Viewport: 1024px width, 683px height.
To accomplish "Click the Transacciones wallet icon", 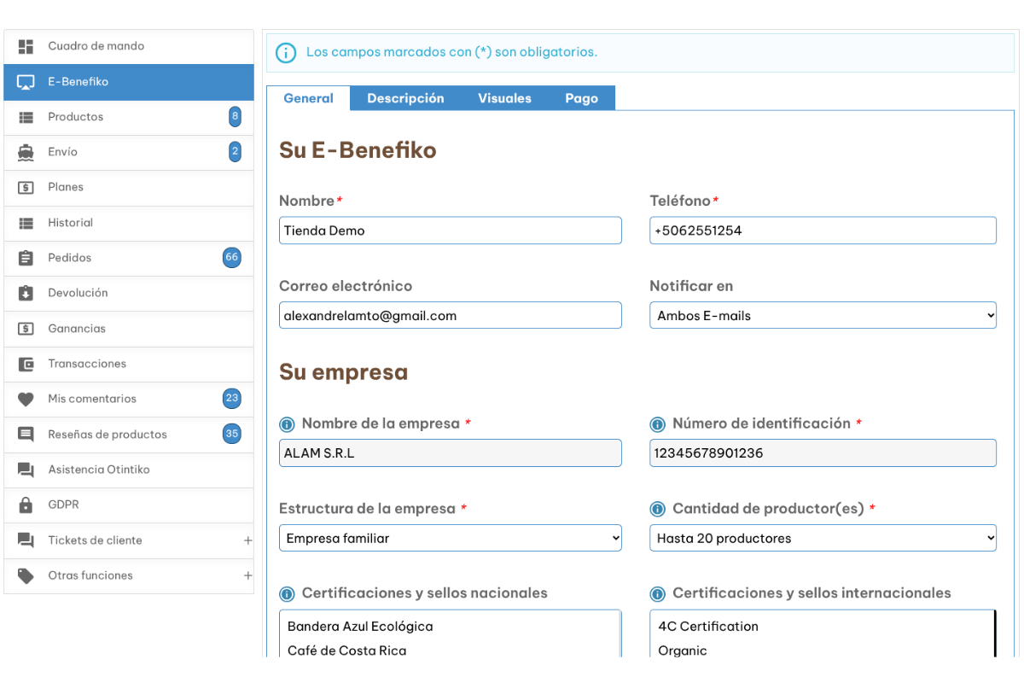I will coord(26,364).
